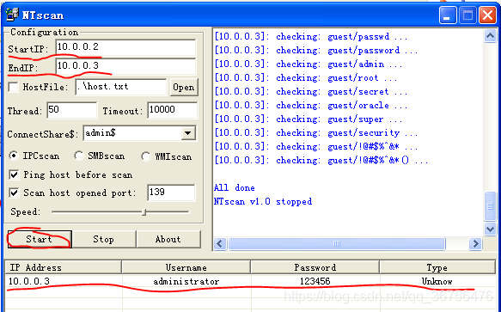Screen dimensions: 501x312
Task: Start the scan with Start button
Action: 40,239
